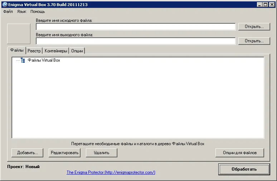This screenshot has width=277, height=181.
Task: Close the Enigma Virtual Box window
Action: 272,5
